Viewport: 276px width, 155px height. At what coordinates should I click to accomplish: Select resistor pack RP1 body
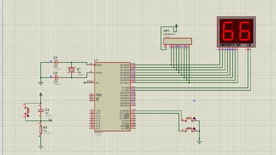coord(177,41)
